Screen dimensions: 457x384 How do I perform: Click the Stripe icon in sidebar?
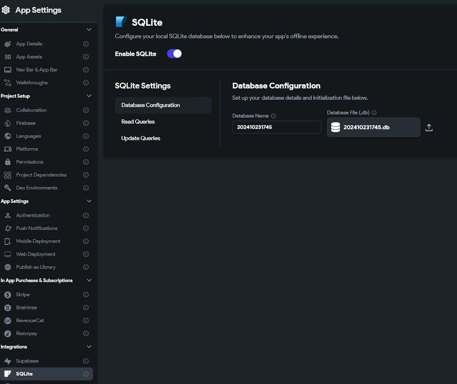7,295
